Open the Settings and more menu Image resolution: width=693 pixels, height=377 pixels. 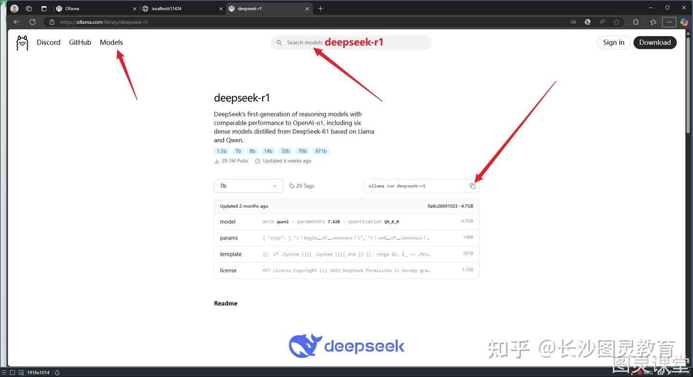669,22
